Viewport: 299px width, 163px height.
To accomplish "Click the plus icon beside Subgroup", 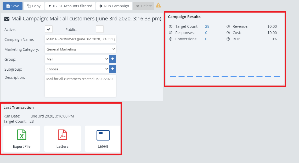I will click(x=112, y=69).
